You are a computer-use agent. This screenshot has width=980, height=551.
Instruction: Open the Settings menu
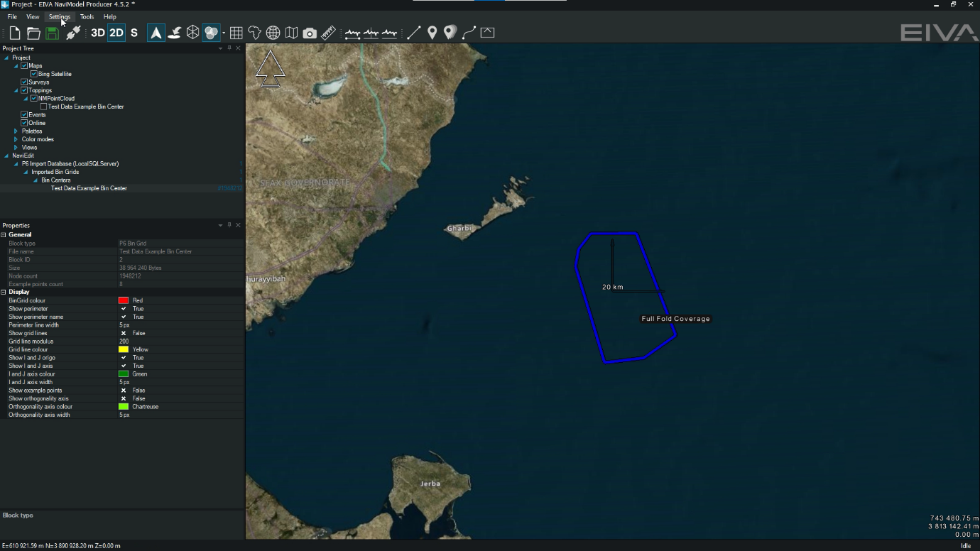click(x=59, y=16)
